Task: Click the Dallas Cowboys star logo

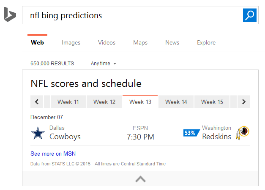Action: coord(38,133)
